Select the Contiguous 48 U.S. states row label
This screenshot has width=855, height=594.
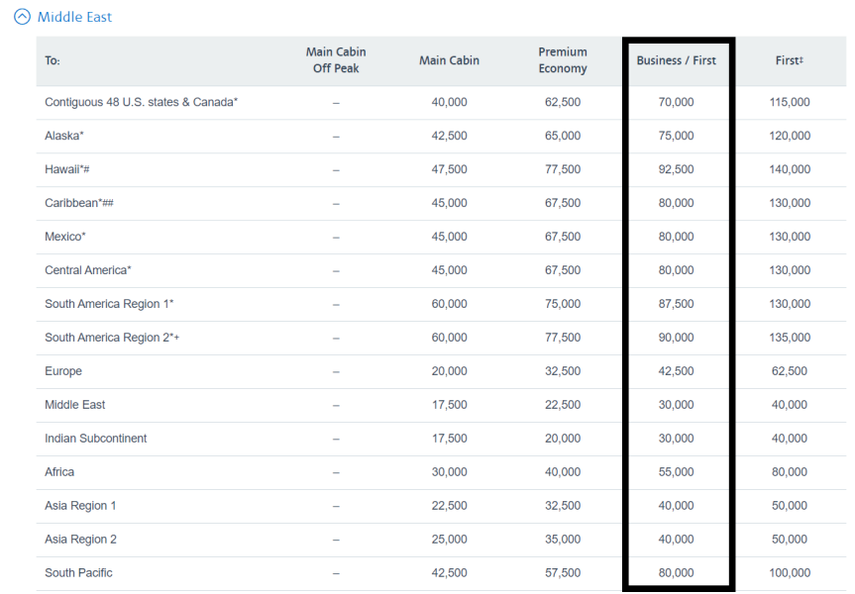point(141,102)
